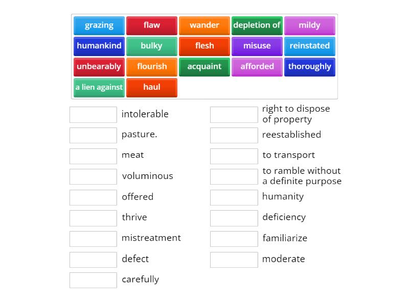Click the 'flaw' tile
The image size is (409, 306).
click(152, 25)
